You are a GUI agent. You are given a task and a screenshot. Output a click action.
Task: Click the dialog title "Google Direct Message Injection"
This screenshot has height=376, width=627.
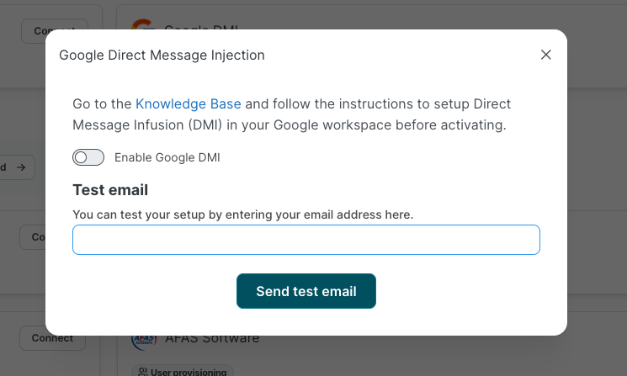(162, 56)
